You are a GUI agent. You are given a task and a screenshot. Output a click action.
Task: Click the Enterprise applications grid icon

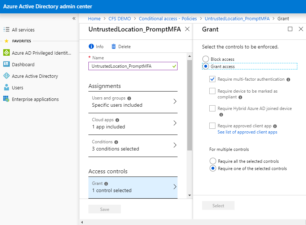point(6,99)
